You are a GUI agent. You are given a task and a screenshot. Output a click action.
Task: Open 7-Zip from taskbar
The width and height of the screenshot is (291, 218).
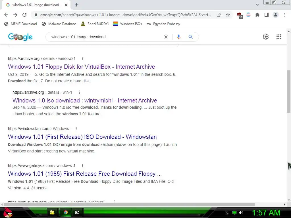[77, 212]
